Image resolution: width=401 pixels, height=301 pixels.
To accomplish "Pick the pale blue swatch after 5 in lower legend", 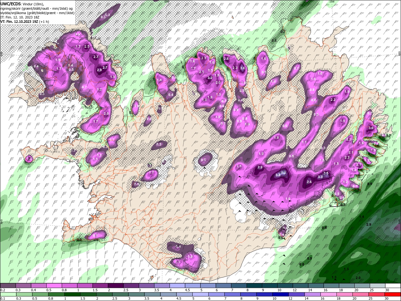I will click(200, 294).
